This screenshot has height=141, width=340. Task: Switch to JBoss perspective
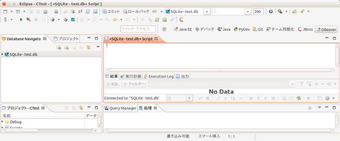pos(305,29)
